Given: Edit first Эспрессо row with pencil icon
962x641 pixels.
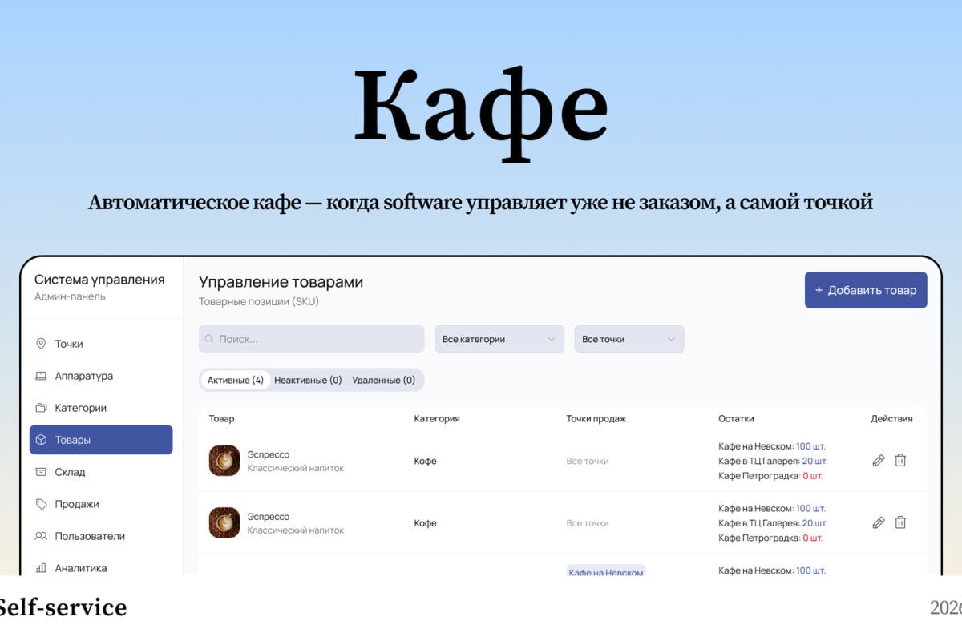Looking at the screenshot, I should [879, 461].
